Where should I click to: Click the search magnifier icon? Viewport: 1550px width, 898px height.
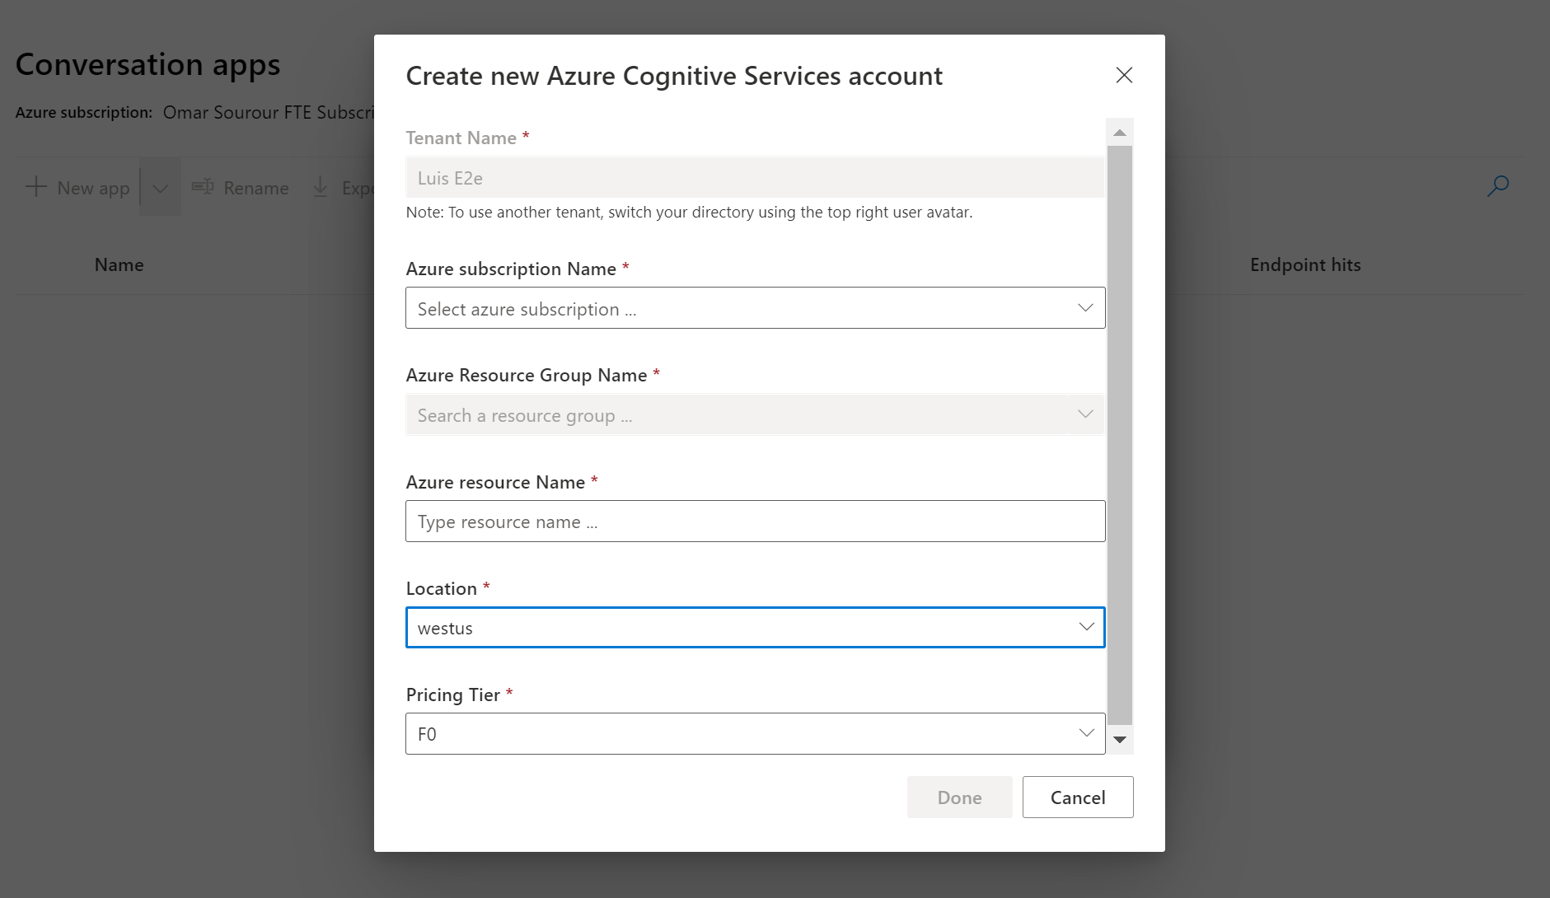click(x=1498, y=186)
